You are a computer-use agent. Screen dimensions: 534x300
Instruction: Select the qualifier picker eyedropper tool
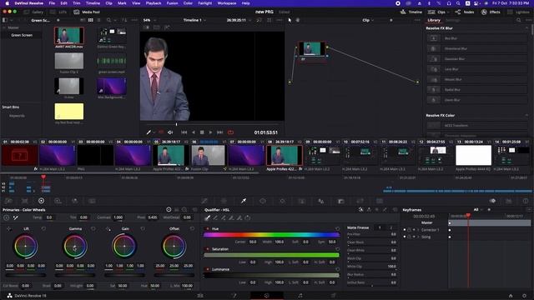click(x=207, y=217)
